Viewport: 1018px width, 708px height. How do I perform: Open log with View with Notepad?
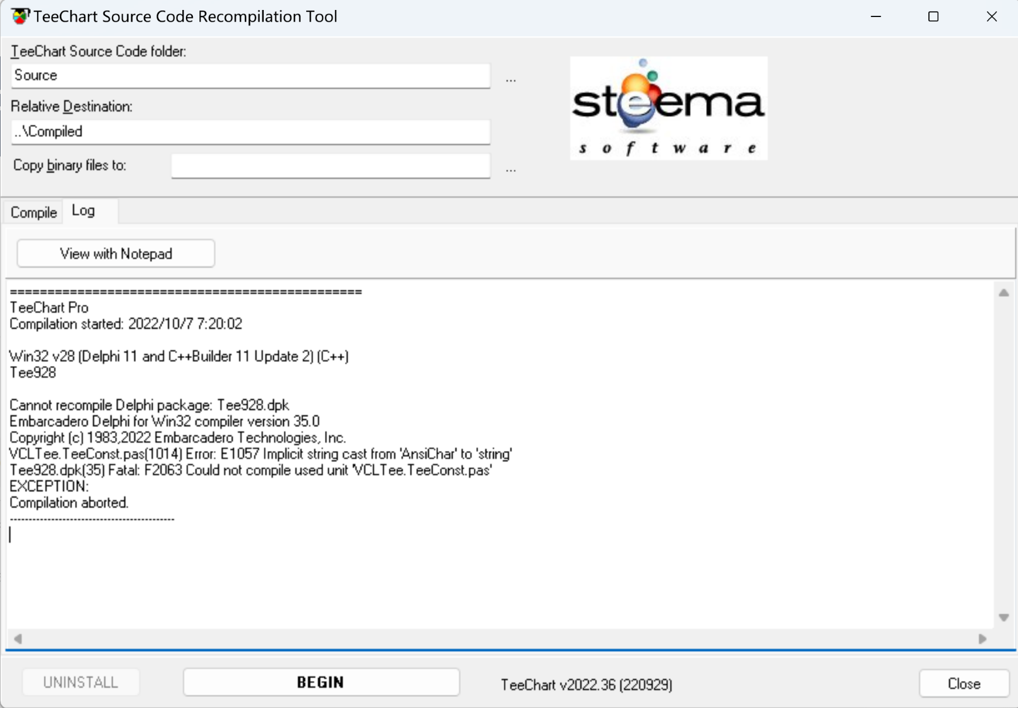116,253
